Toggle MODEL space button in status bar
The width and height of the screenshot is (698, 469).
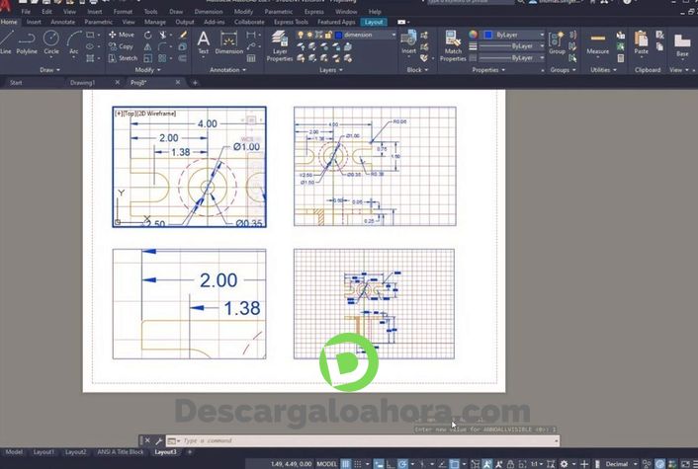click(326, 464)
